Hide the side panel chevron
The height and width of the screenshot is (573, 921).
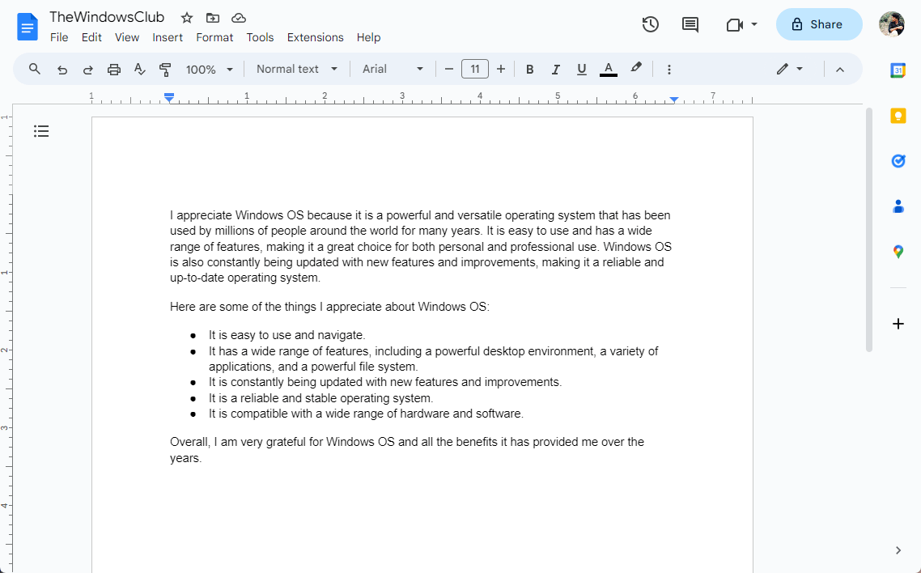point(898,550)
